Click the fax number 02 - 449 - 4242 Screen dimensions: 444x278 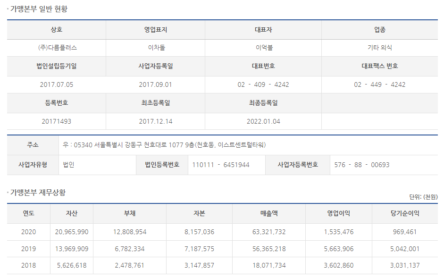pos(380,84)
